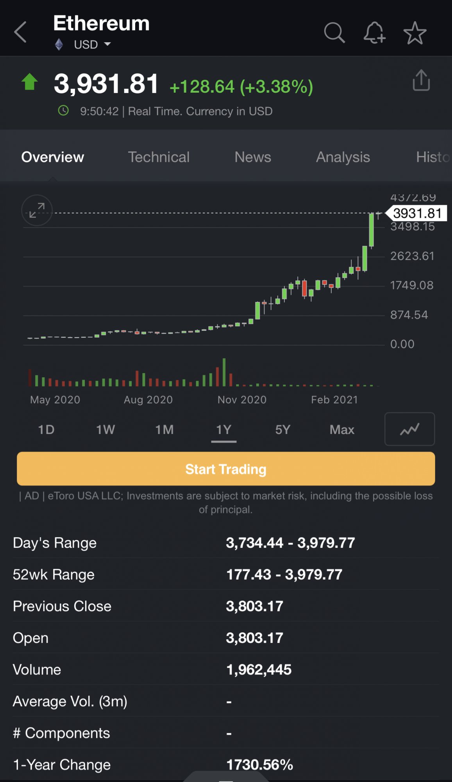This screenshot has height=782, width=452.
Task: Select the 1W time range
Action: point(105,430)
